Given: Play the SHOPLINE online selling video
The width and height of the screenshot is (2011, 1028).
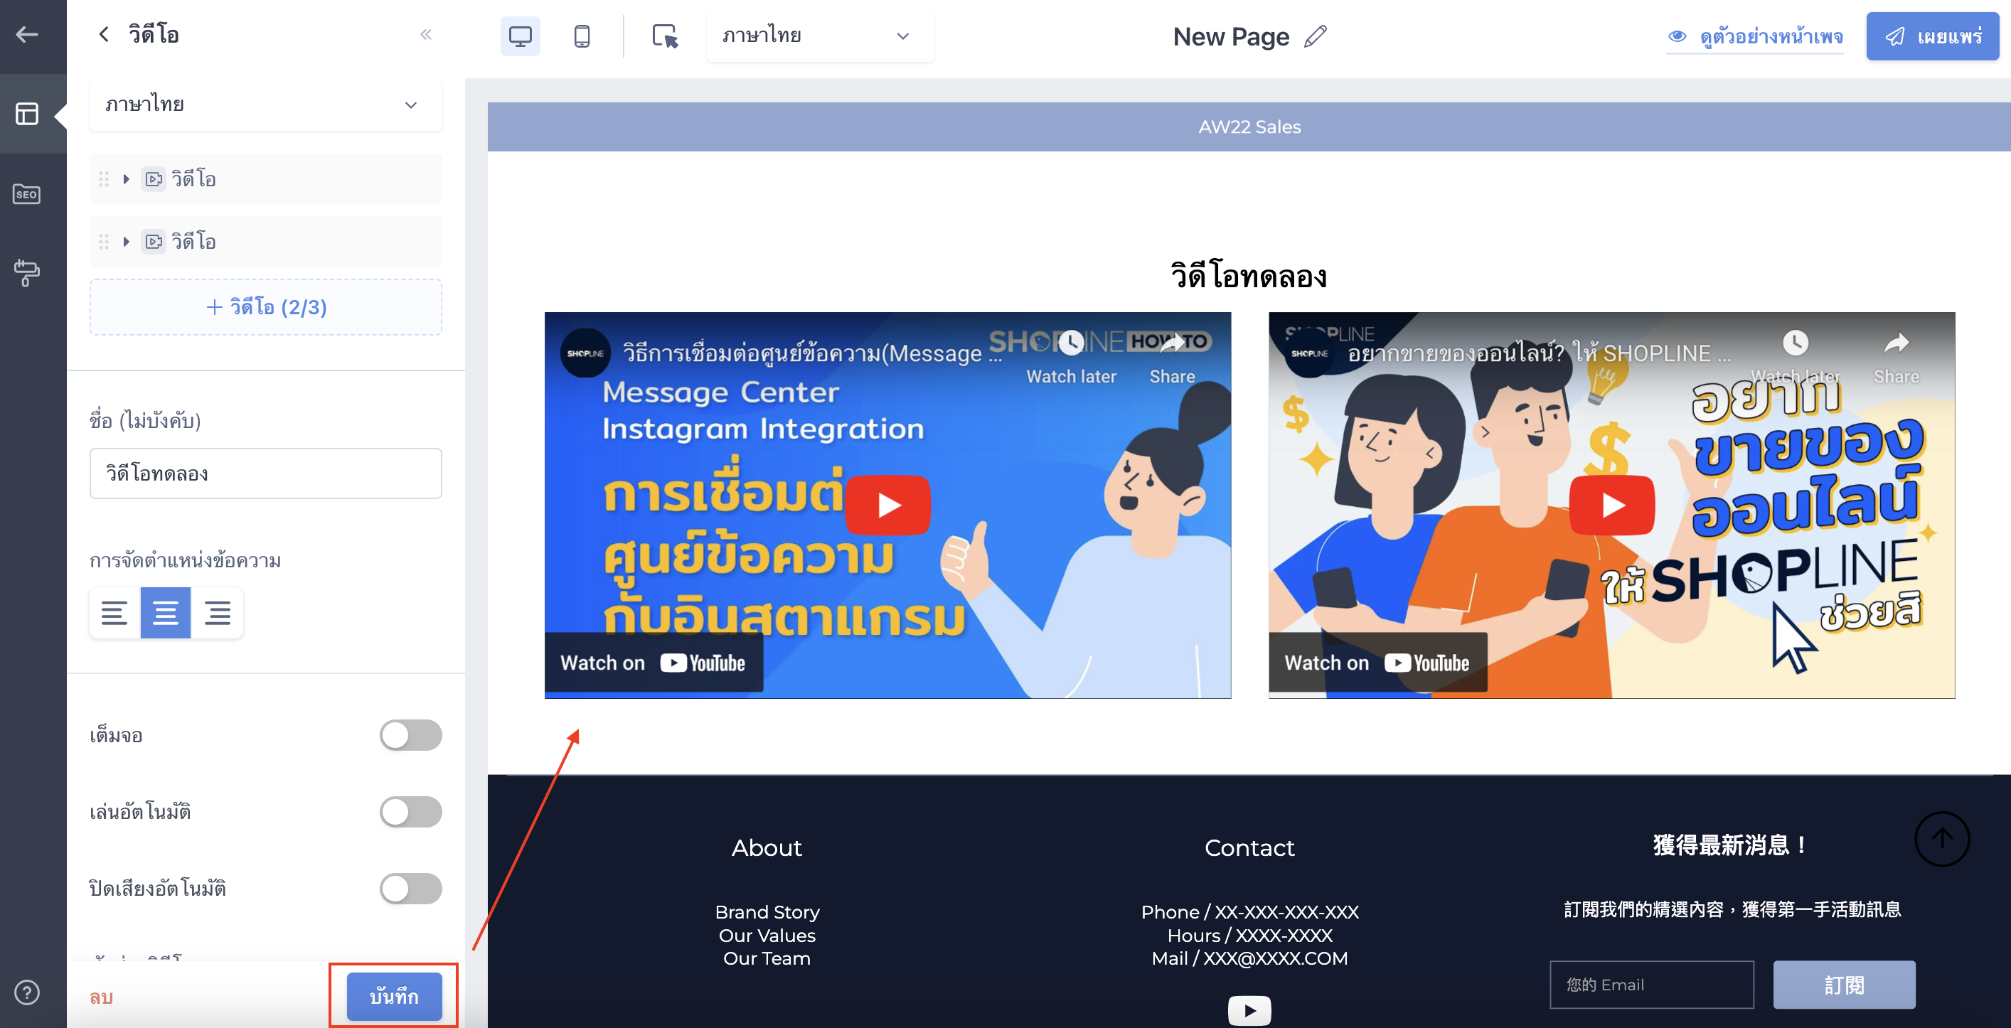Looking at the screenshot, I should click(x=1612, y=505).
